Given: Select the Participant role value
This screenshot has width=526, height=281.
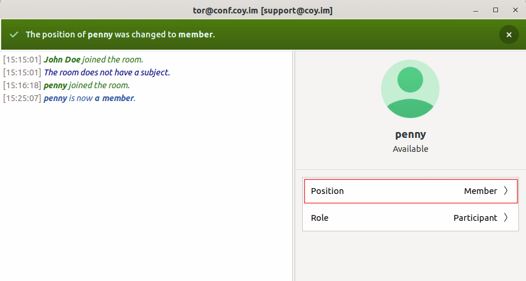Looking at the screenshot, I should click(475, 218).
